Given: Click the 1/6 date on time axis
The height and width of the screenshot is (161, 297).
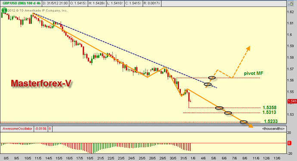Looking at the screenshot, I should coord(193,158).
